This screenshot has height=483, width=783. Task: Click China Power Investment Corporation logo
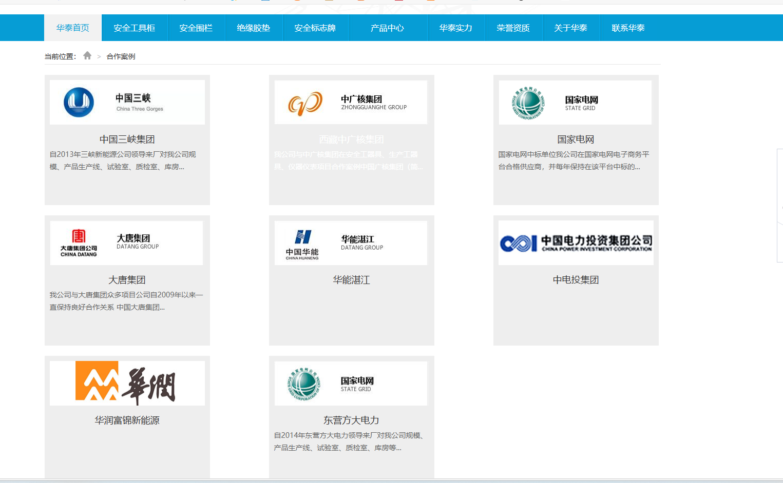point(576,243)
